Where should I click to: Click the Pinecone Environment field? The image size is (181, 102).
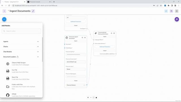76,62
